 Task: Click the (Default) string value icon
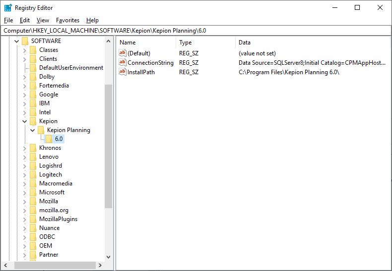tap(123, 53)
